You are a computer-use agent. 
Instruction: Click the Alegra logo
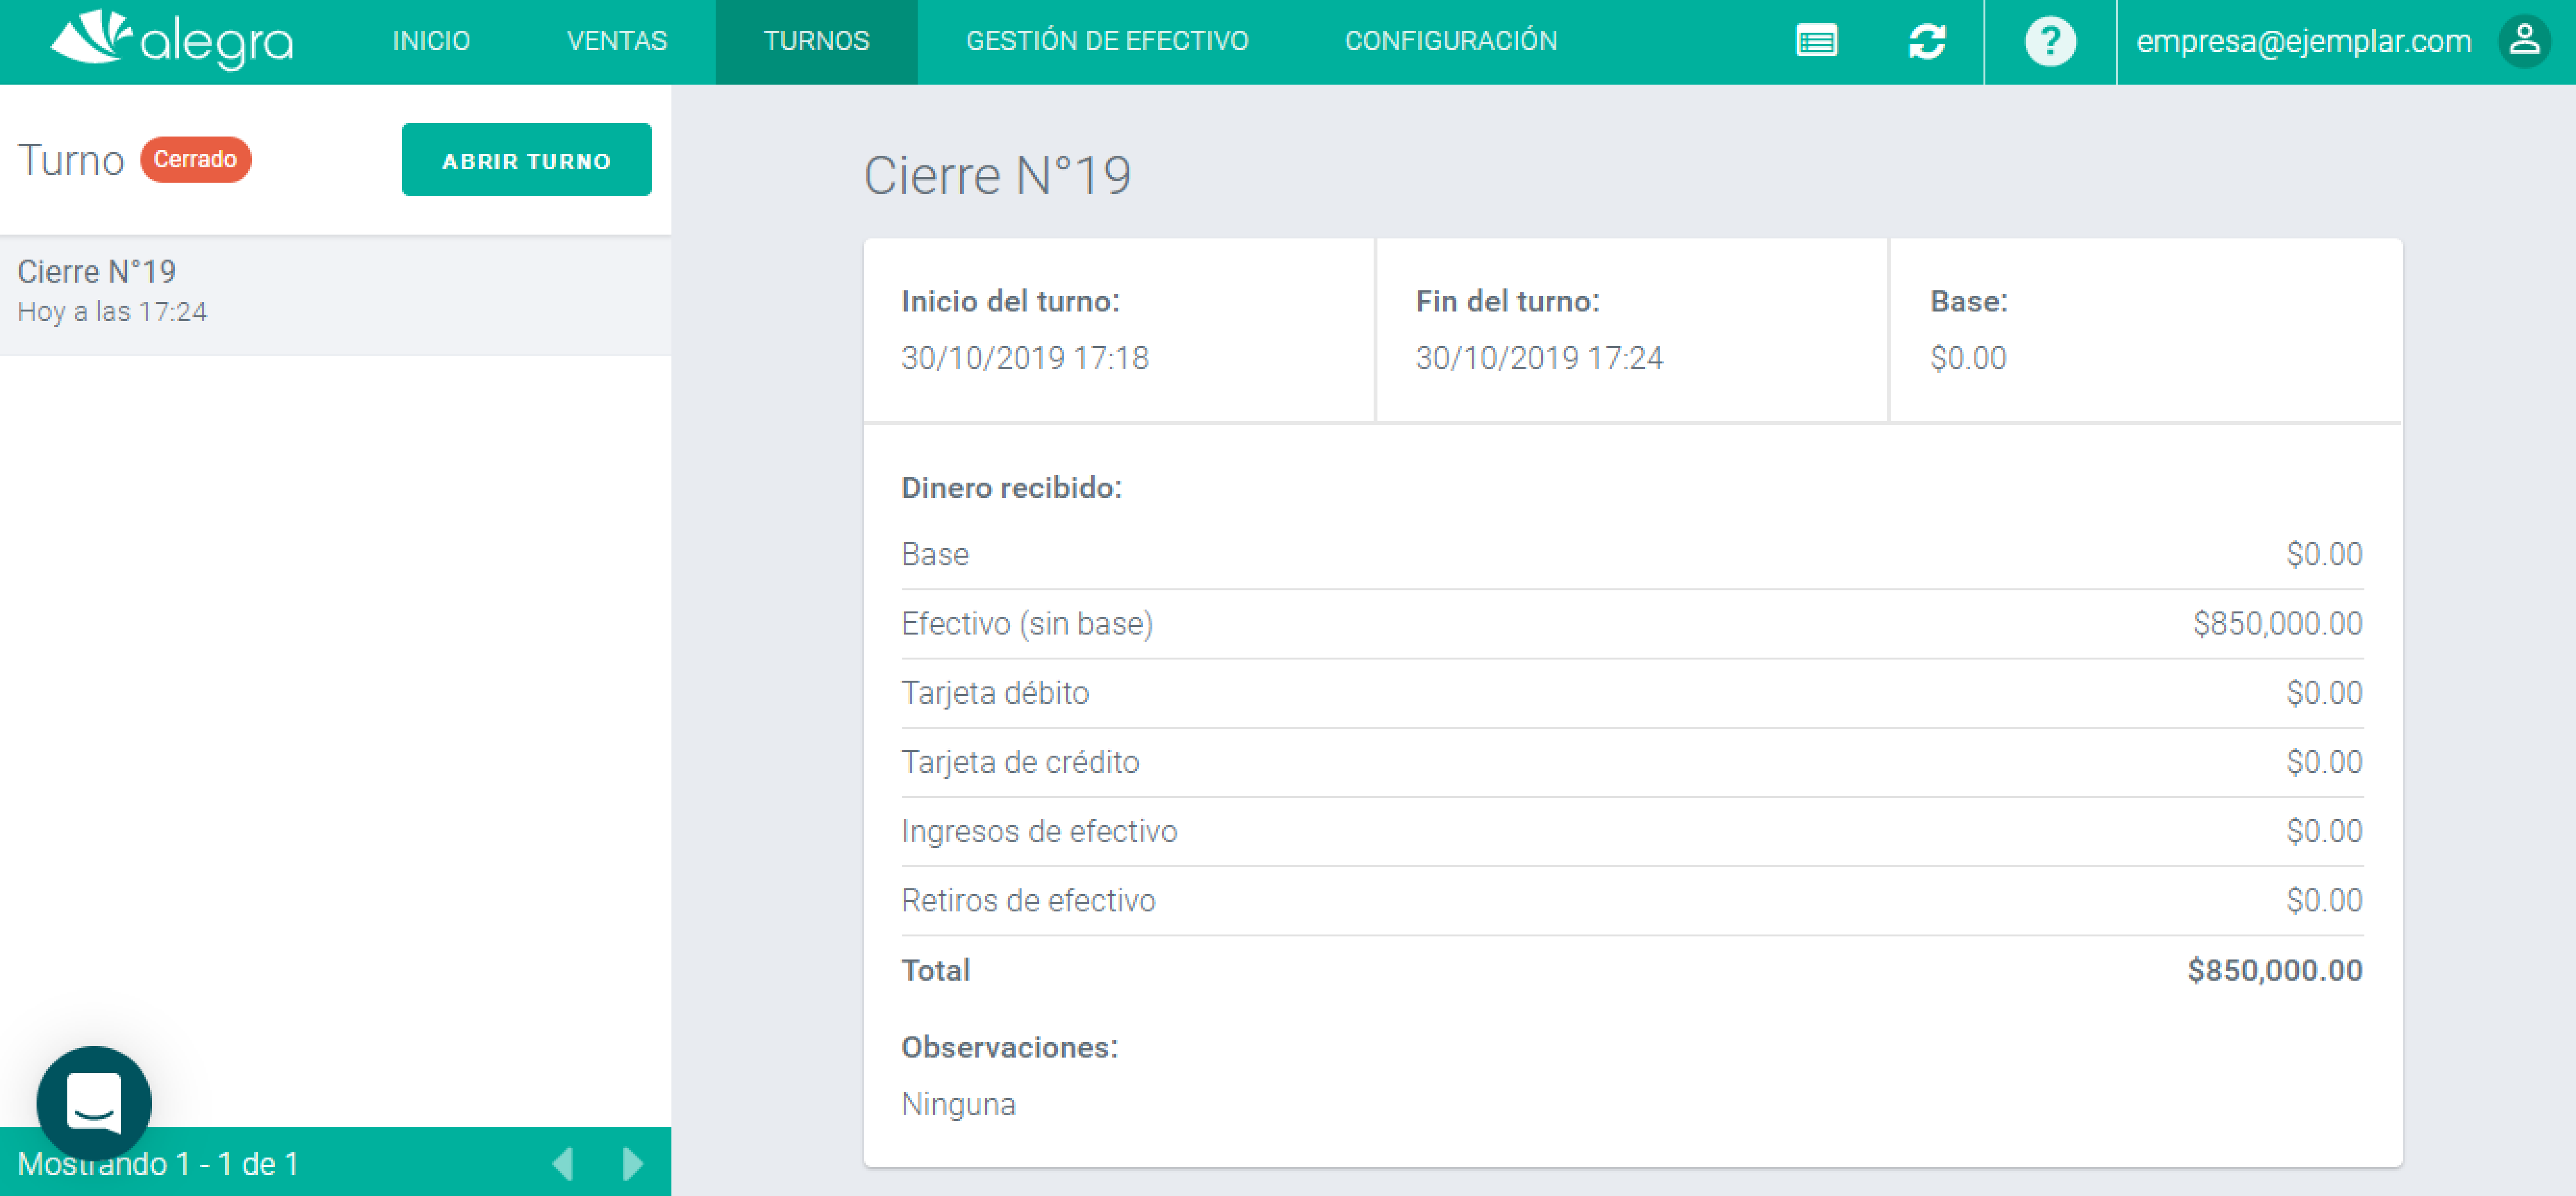click(x=171, y=41)
